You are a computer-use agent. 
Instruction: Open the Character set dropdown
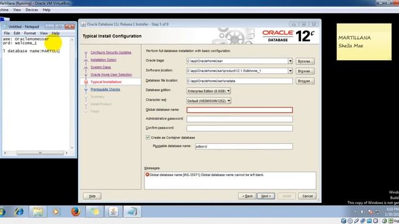[209, 101]
